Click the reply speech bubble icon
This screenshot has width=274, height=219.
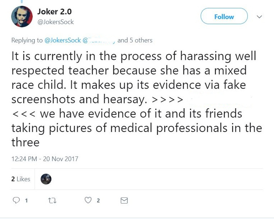[x=17, y=201]
